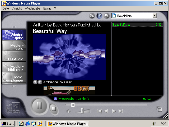Open the Ansicht menu
Screen dimensions: 169x127
click(x=17, y=8)
